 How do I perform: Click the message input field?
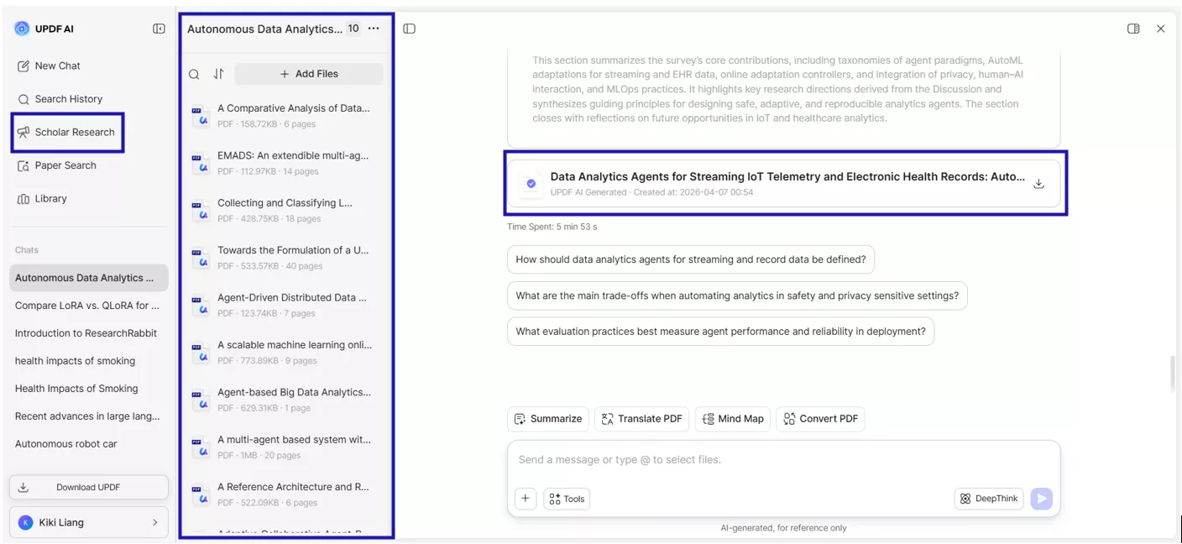pyautogui.click(x=782, y=460)
